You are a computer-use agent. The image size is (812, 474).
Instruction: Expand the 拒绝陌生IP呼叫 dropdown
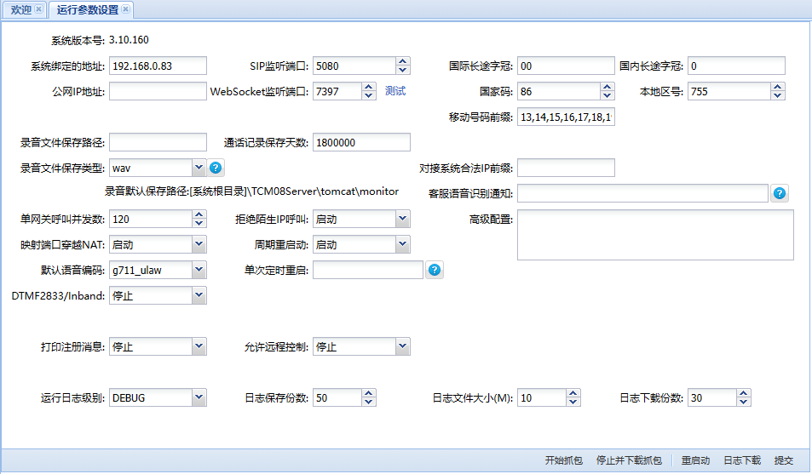tap(403, 219)
